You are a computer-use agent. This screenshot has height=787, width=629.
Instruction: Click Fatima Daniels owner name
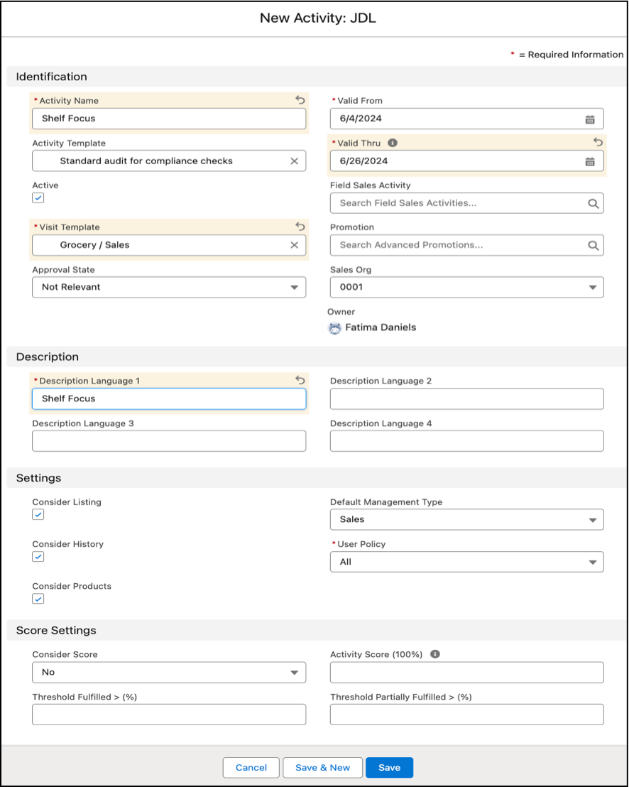(x=381, y=327)
